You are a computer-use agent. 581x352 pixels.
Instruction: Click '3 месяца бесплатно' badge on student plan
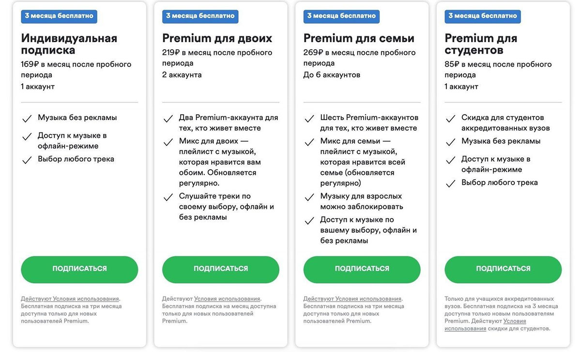tap(482, 16)
